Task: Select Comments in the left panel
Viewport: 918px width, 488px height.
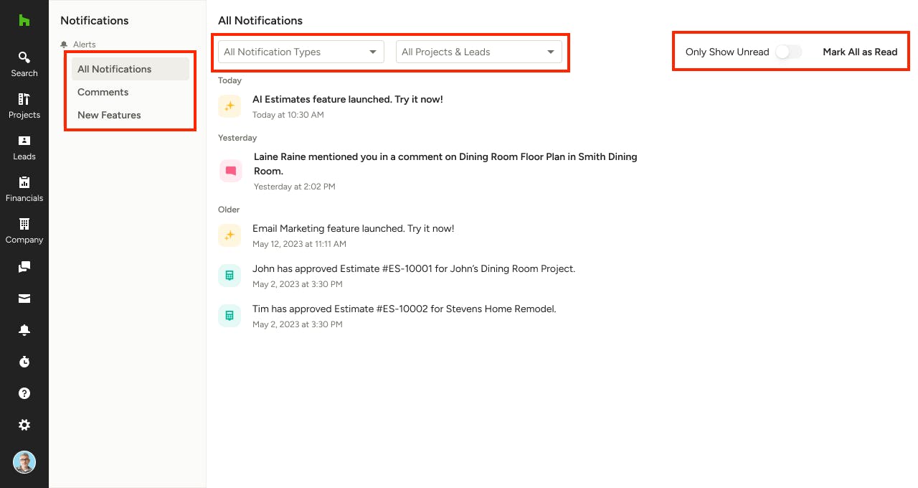Action: pos(131,92)
